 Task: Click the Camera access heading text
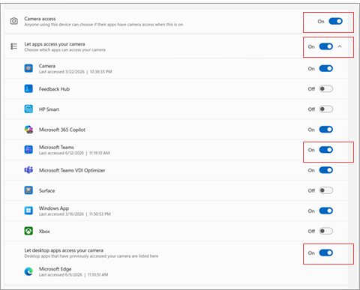click(x=40, y=19)
